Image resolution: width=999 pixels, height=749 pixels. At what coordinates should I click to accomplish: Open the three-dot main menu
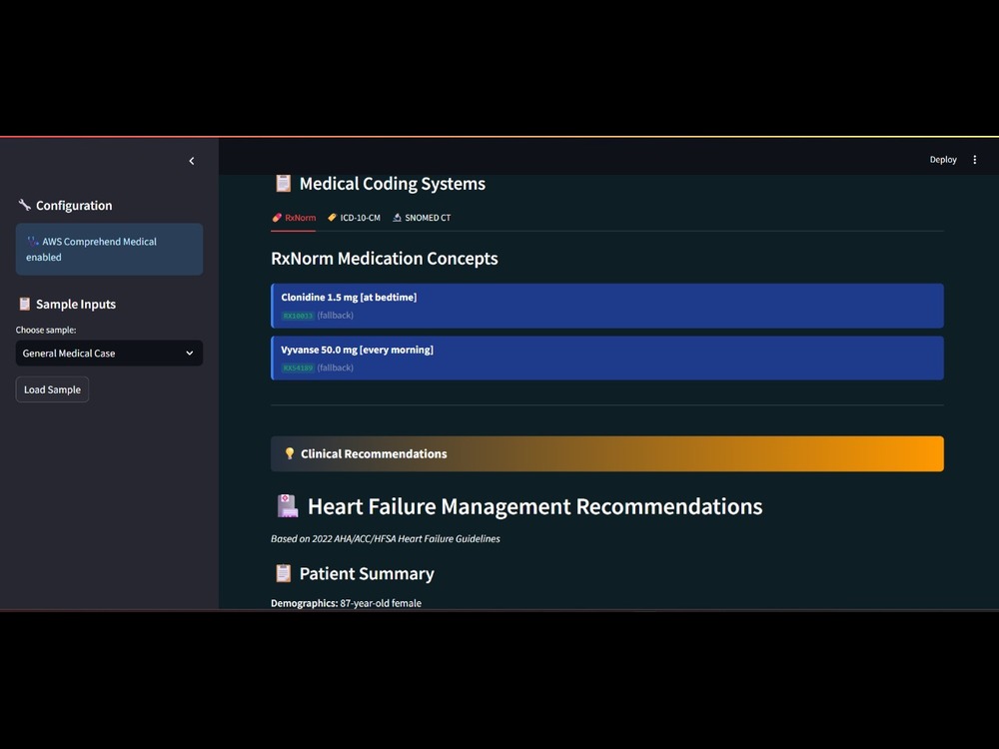(974, 160)
